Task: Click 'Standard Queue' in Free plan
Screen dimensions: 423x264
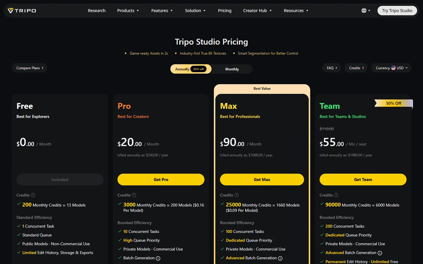Action: click(x=37, y=235)
